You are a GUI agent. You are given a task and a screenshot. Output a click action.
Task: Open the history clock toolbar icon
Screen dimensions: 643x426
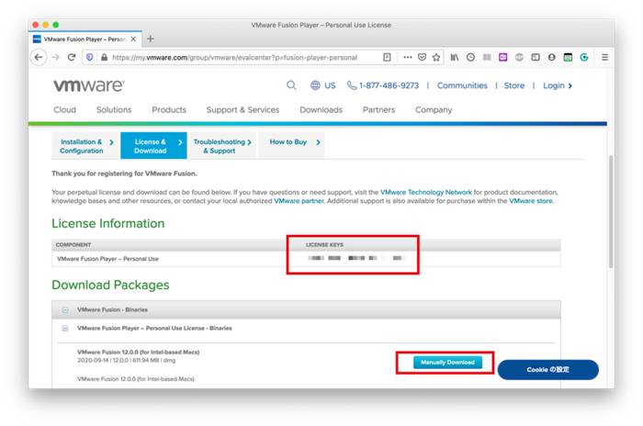pos(470,58)
